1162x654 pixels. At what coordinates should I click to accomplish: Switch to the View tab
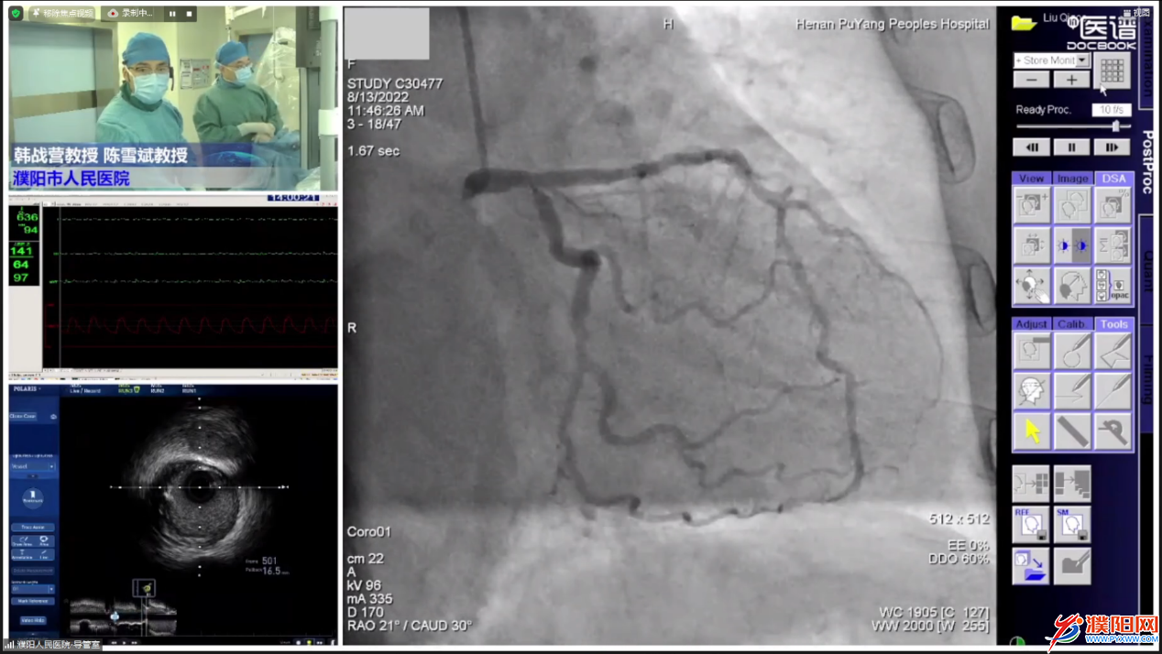click(x=1031, y=179)
